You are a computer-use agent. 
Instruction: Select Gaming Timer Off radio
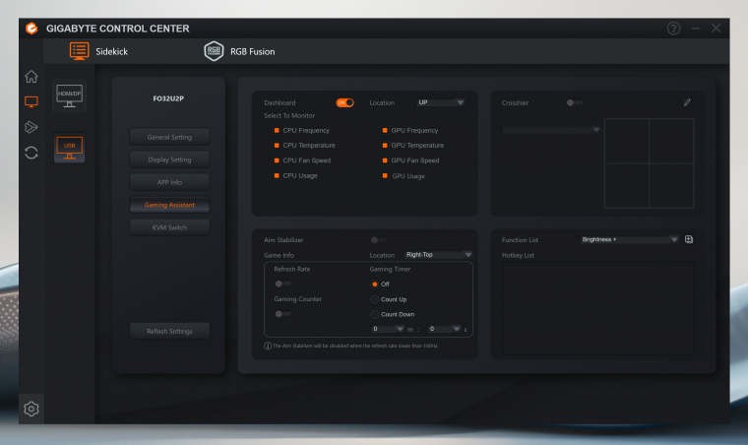coord(374,285)
